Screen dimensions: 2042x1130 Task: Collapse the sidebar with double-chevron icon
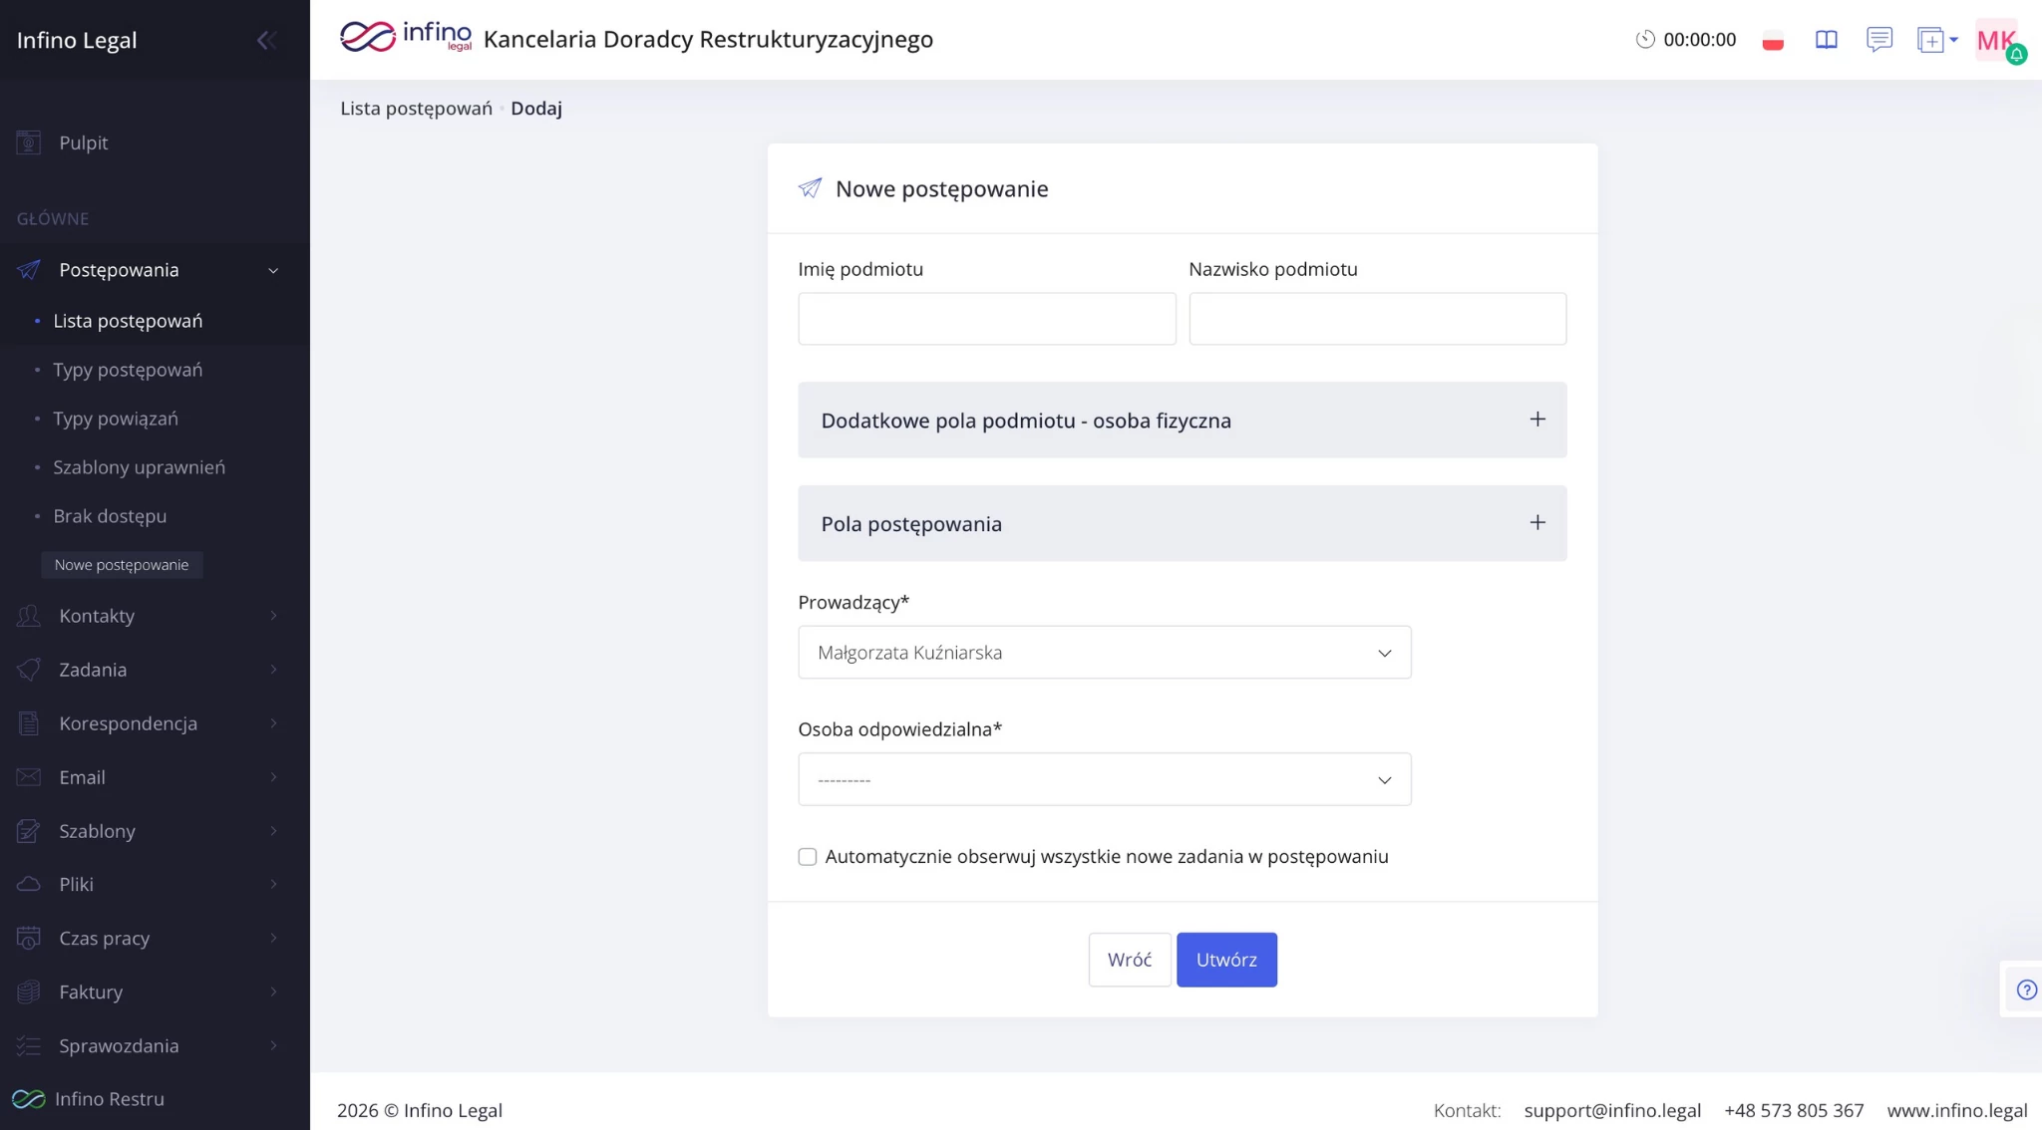coord(266,40)
